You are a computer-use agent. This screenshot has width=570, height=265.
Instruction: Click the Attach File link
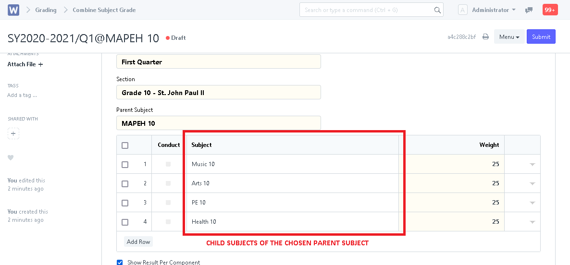coord(25,64)
